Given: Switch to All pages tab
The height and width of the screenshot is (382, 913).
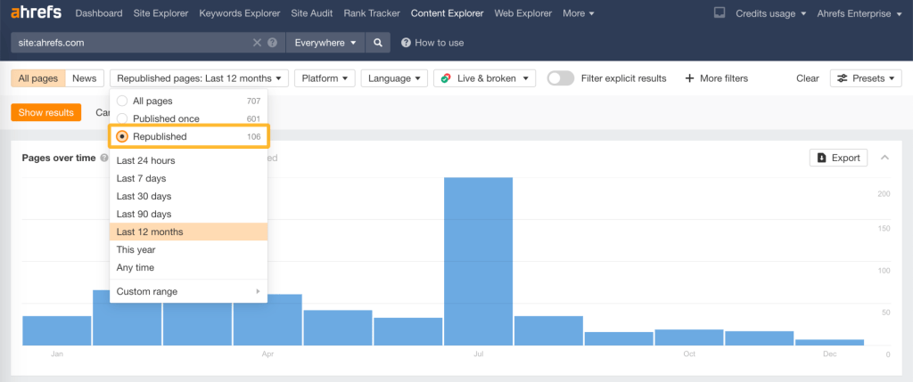Looking at the screenshot, I should (37, 77).
